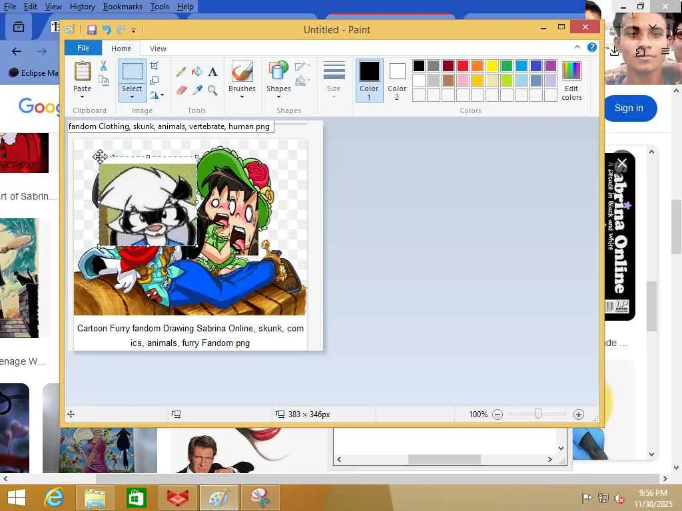Open the Eclipse Ma bookmark in browser

point(33,73)
